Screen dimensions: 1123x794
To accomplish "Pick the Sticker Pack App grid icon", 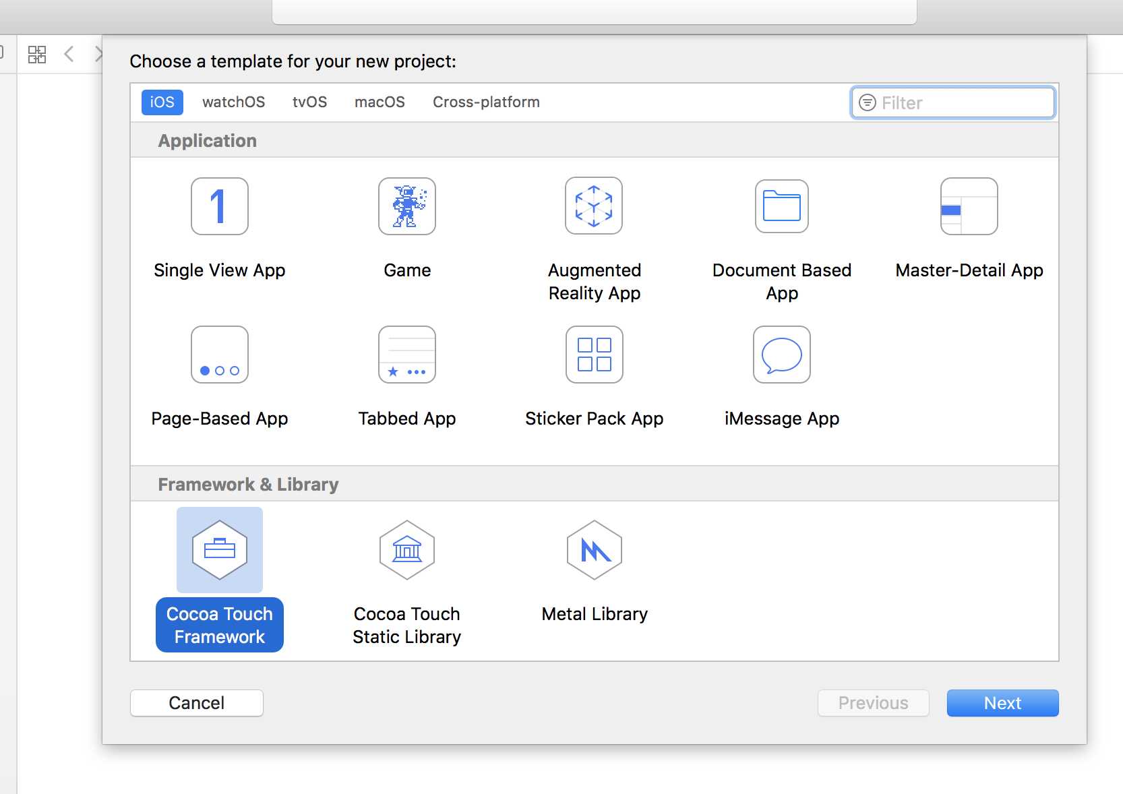I will click(x=595, y=355).
